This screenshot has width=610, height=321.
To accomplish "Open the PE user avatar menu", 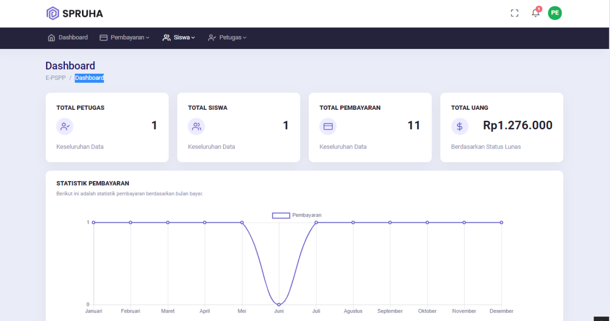I will (555, 13).
